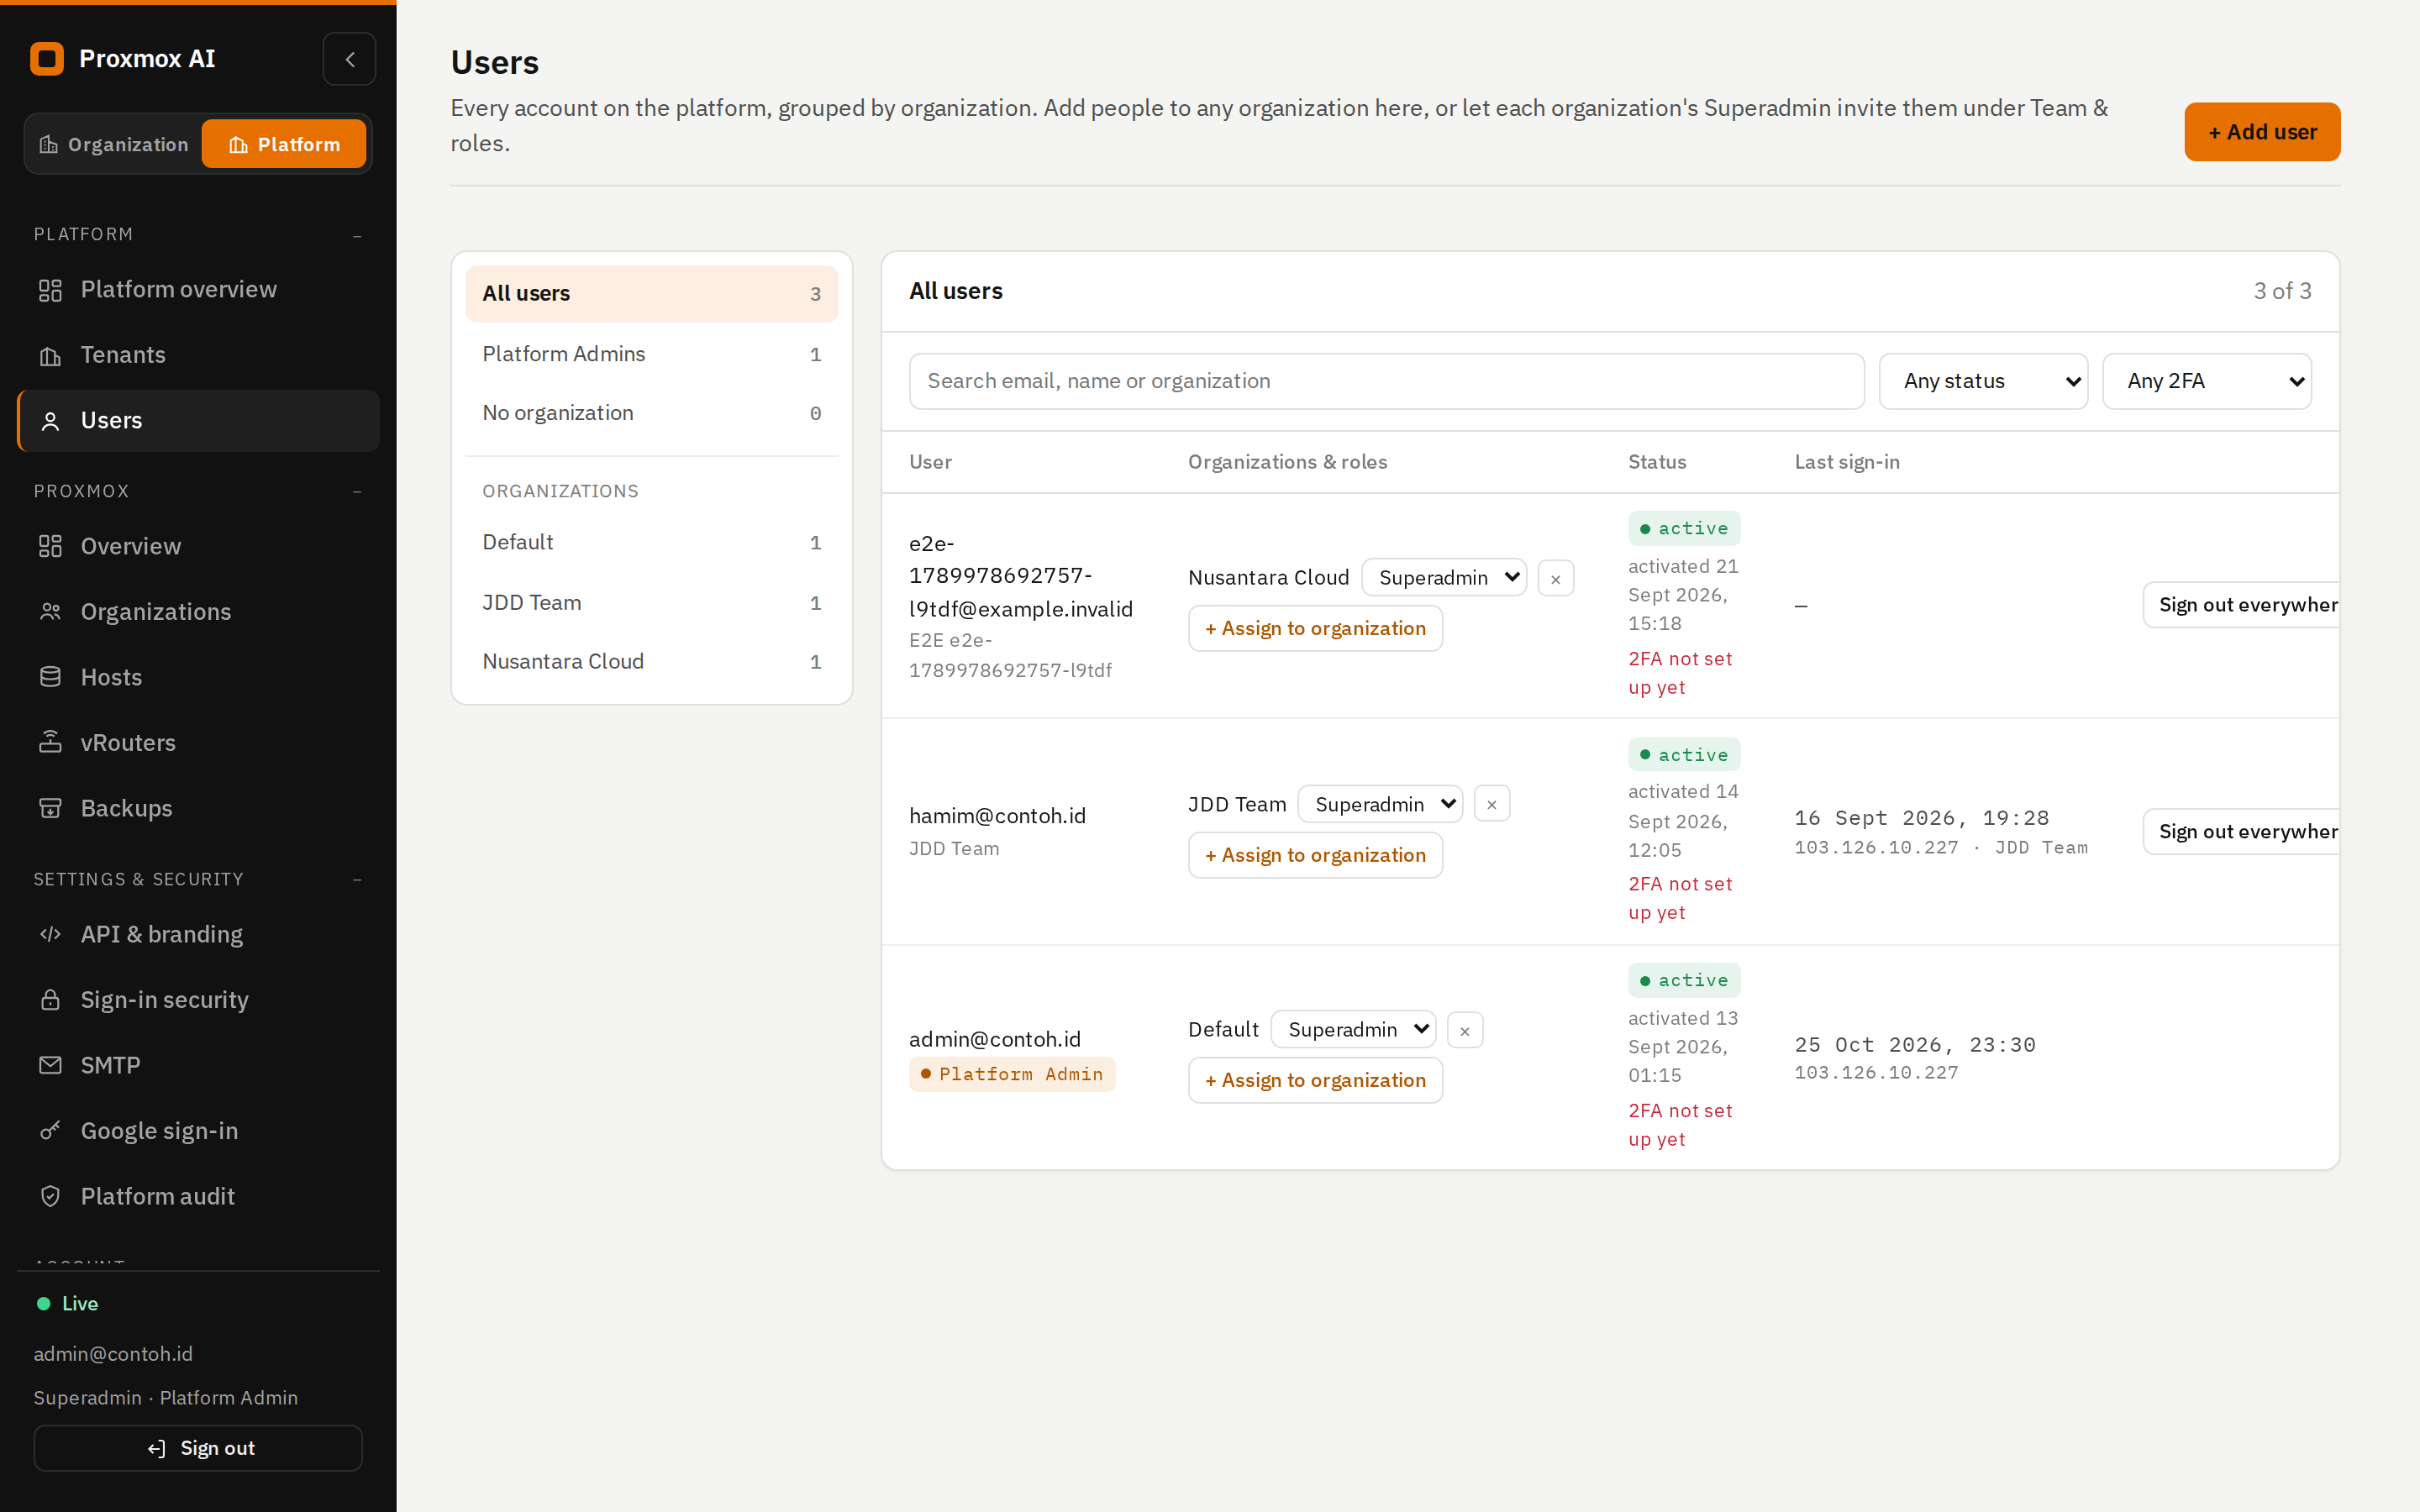Change Default organization role Superadmin dropdown
Image resolution: width=2420 pixels, height=1512 pixels.
coord(1353,1030)
